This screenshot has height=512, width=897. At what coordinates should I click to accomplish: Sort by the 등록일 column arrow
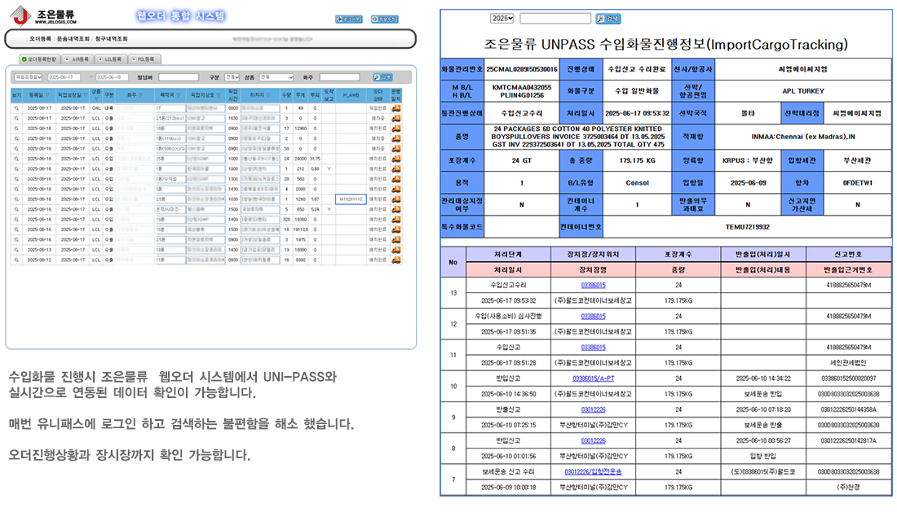[47, 95]
